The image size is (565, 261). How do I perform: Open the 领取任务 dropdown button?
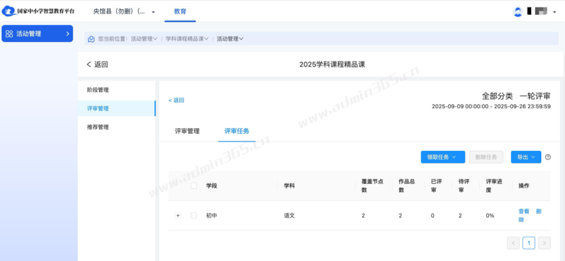(443, 157)
